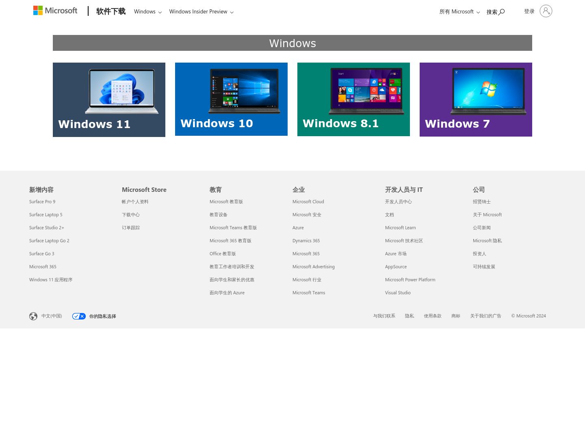Open the AppSource link
The image size is (585, 439).
point(396,267)
